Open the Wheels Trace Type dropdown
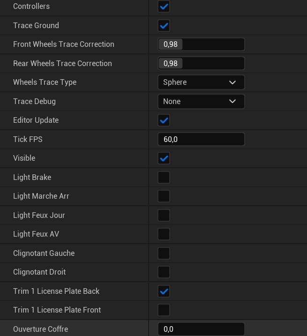 (201, 82)
